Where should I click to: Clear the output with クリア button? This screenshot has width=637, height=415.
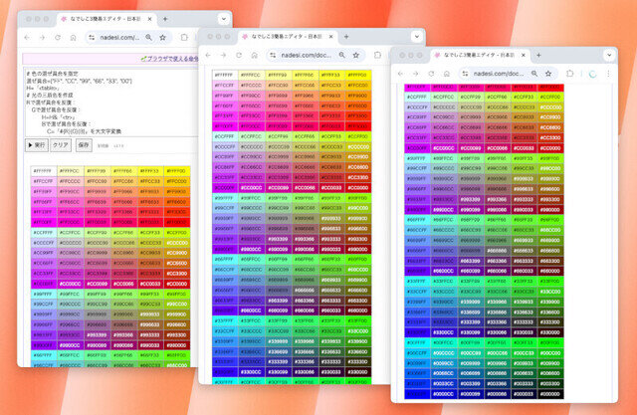[x=61, y=145]
